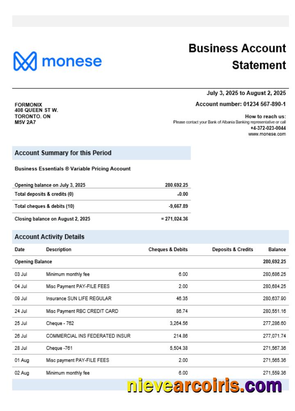Select the Insurance SUN LIFE REGULAR entry
The width and height of the screenshot is (295, 411).
click(x=79, y=298)
